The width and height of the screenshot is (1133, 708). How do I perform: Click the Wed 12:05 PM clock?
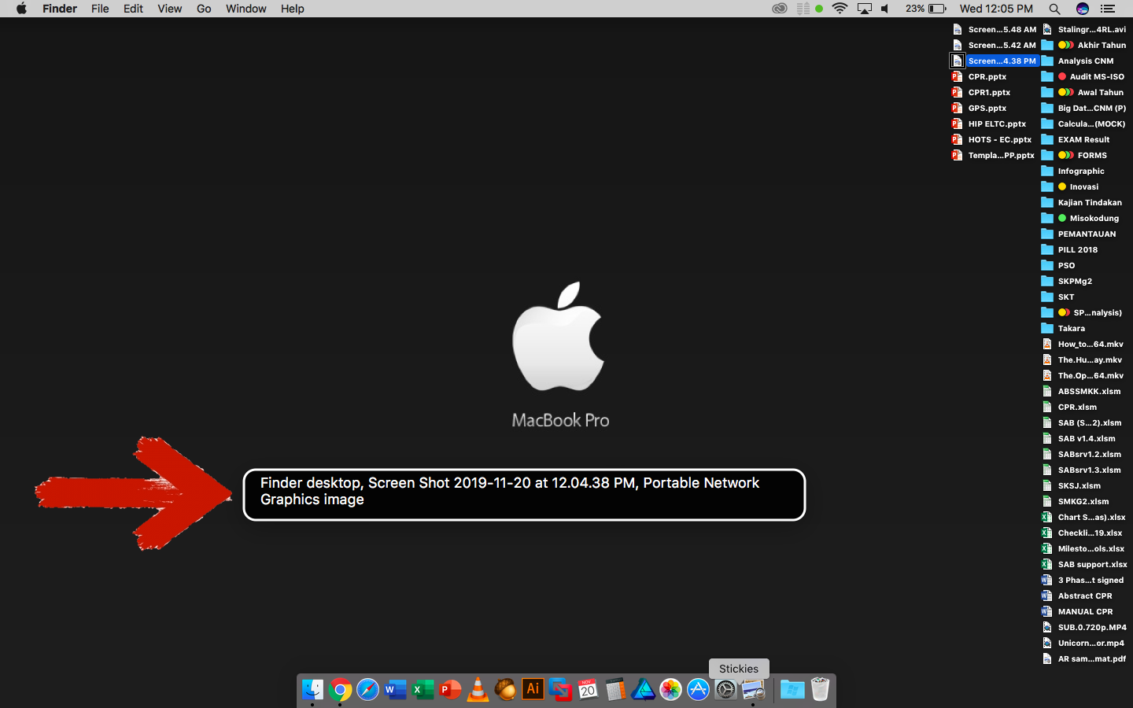tap(996, 9)
